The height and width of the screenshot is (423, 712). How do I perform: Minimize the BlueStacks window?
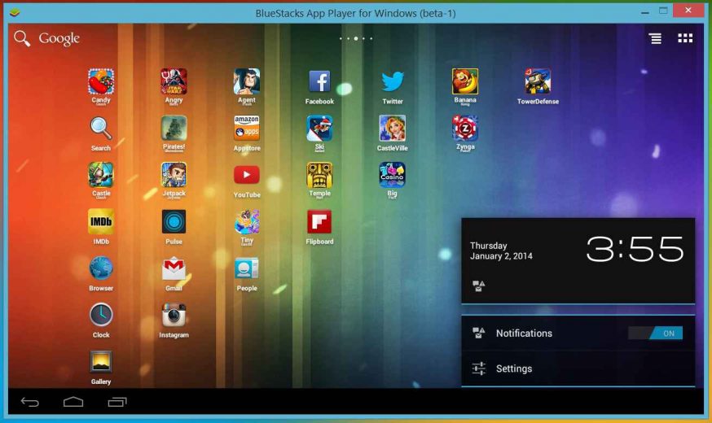(x=645, y=13)
